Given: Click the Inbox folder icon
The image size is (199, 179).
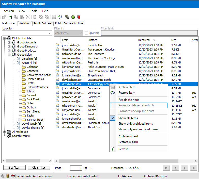Looking at the screenshot, I should point(23,91).
